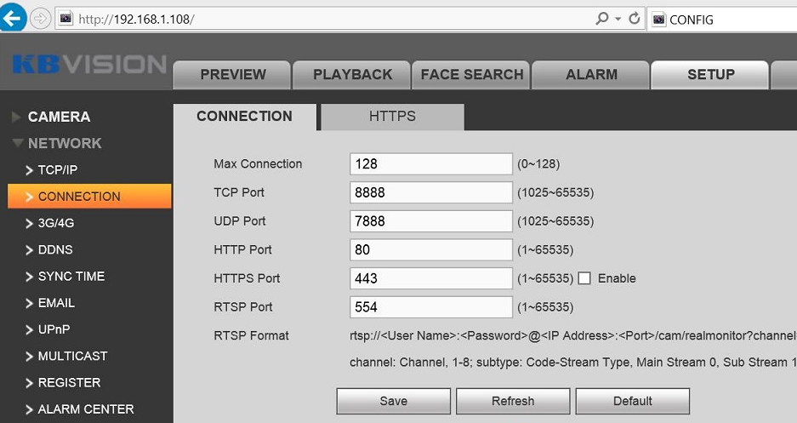Click the KBVISION logo

click(89, 65)
